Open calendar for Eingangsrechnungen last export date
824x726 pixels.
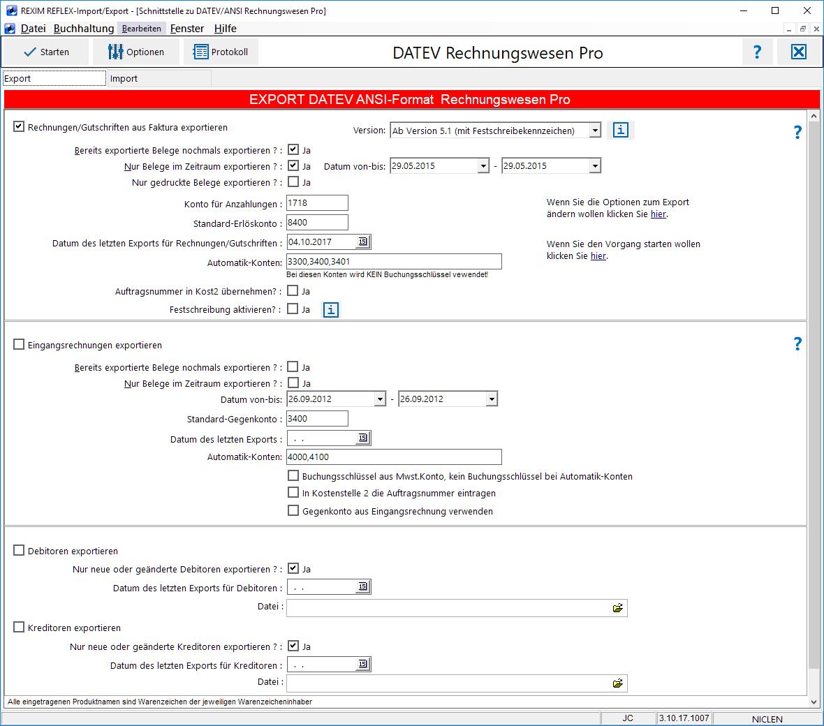tap(362, 438)
